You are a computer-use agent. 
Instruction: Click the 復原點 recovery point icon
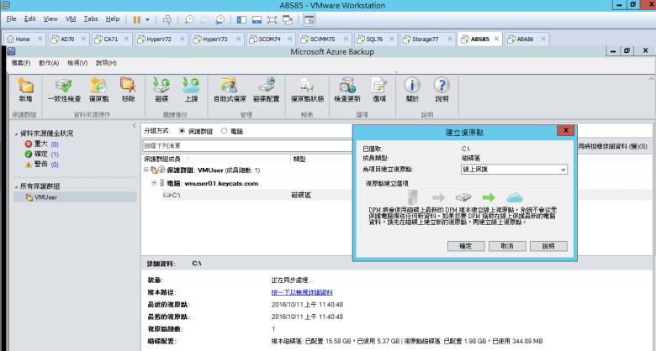pos(98,88)
